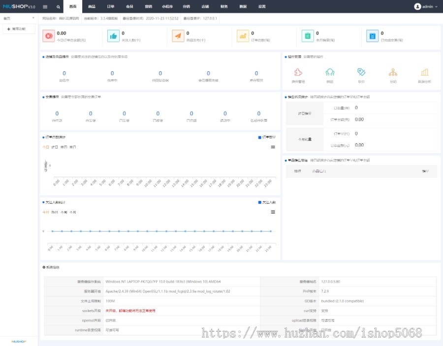The image size is (443, 346).
Task: Open the data analysis bar chart icon
Action: [x=424, y=72]
